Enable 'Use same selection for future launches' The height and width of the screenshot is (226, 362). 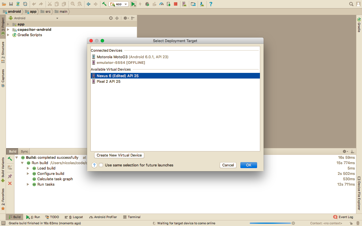point(101,165)
